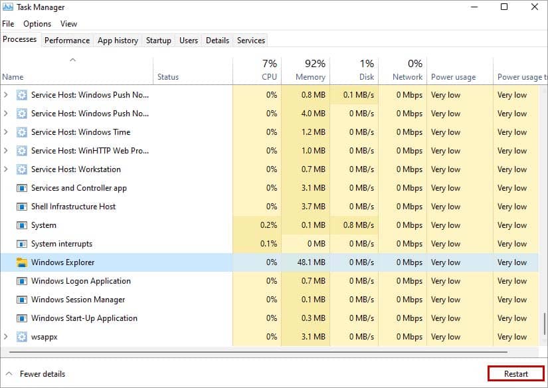Select the Services and Controller app name
Viewport: 548px width, 388px height.
(79, 188)
